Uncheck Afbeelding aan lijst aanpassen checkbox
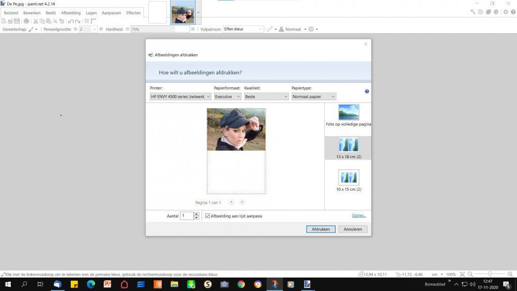This screenshot has width=517, height=291. tap(207, 216)
